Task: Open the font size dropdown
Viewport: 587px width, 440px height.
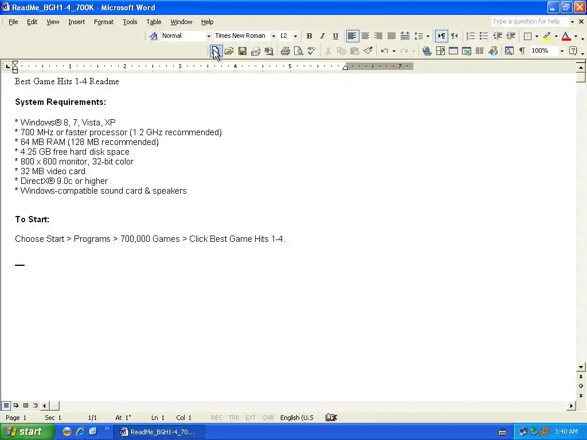Action: (295, 36)
